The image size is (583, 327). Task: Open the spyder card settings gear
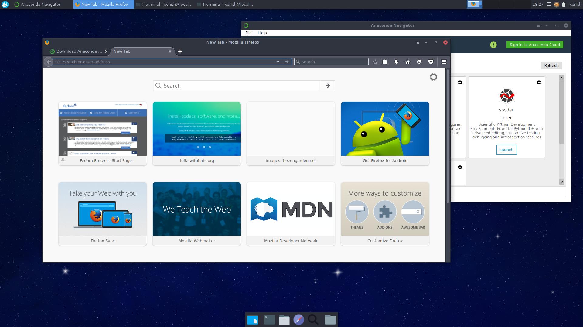(x=539, y=82)
